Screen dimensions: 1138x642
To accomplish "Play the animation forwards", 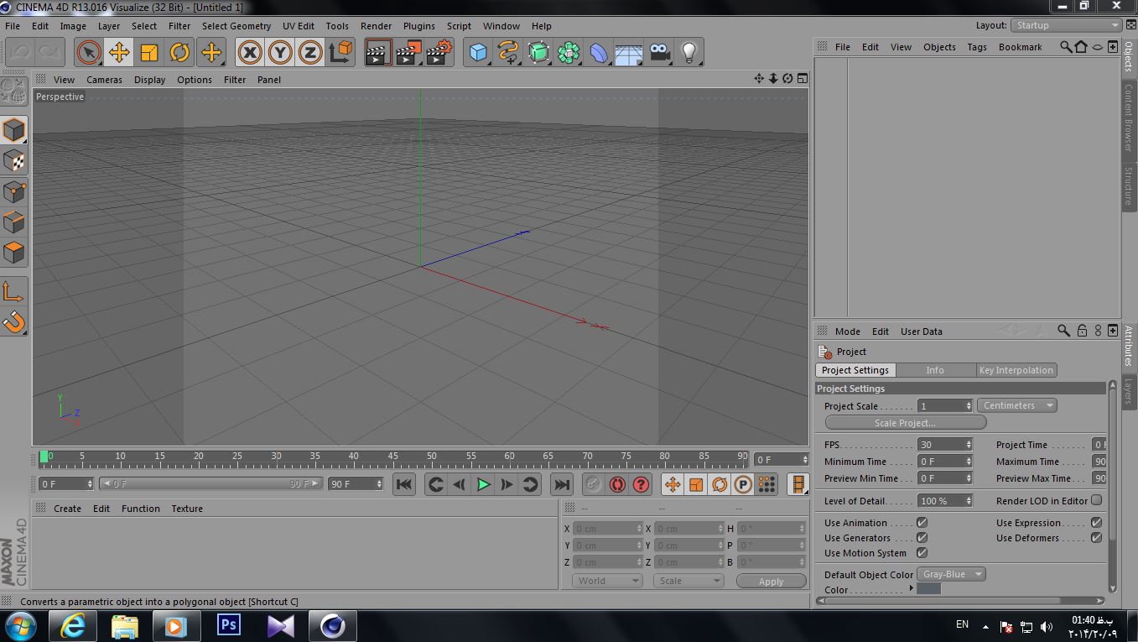I will click(483, 484).
